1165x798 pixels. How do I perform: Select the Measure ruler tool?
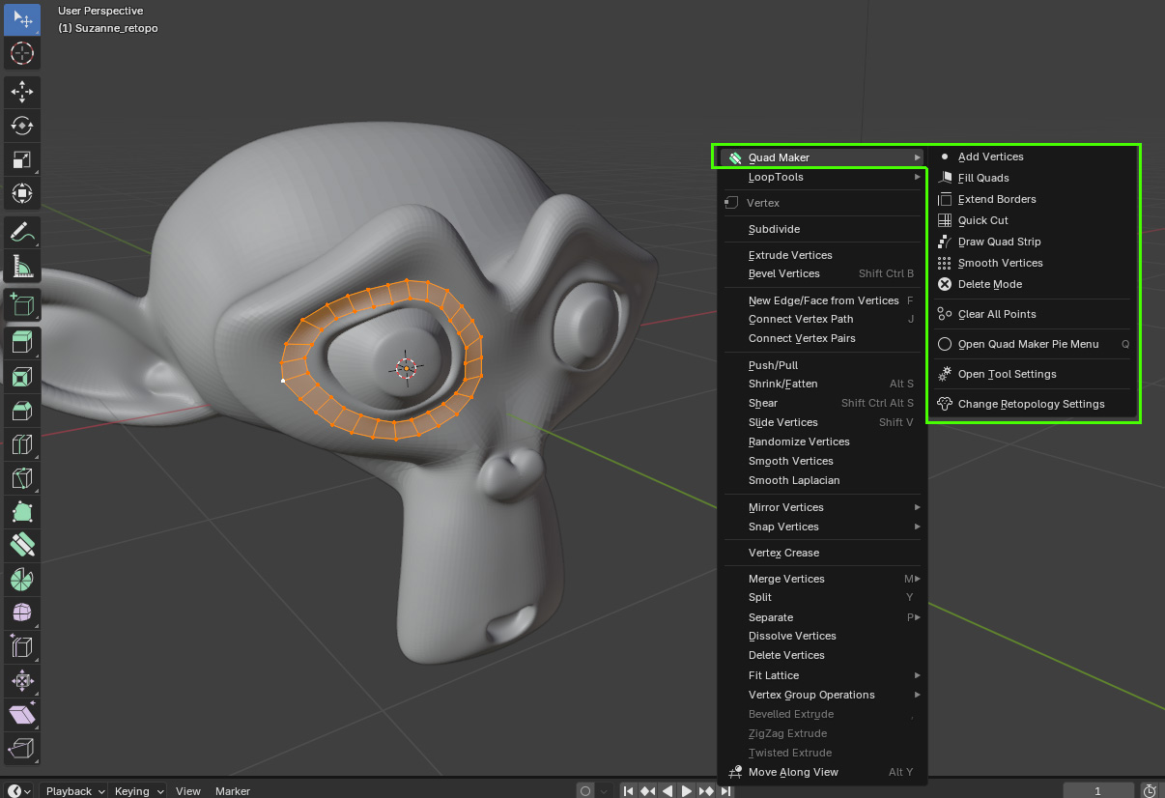click(x=22, y=266)
